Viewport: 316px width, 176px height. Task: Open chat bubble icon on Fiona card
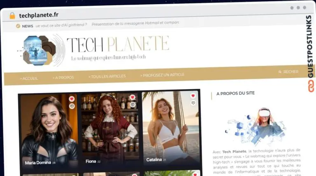click(x=132, y=105)
